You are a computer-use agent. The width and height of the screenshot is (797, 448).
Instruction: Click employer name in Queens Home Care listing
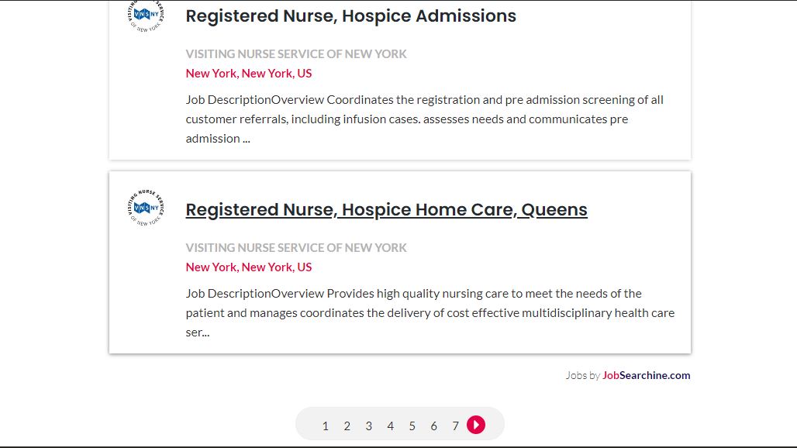click(x=296, y=248)
